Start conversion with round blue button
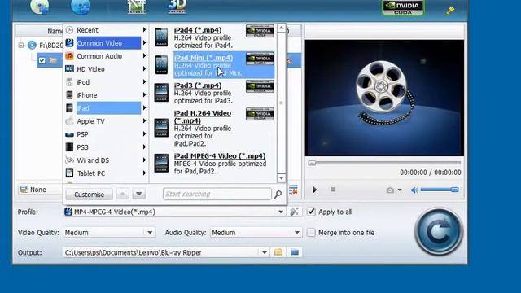 click(x=439, y=231)
